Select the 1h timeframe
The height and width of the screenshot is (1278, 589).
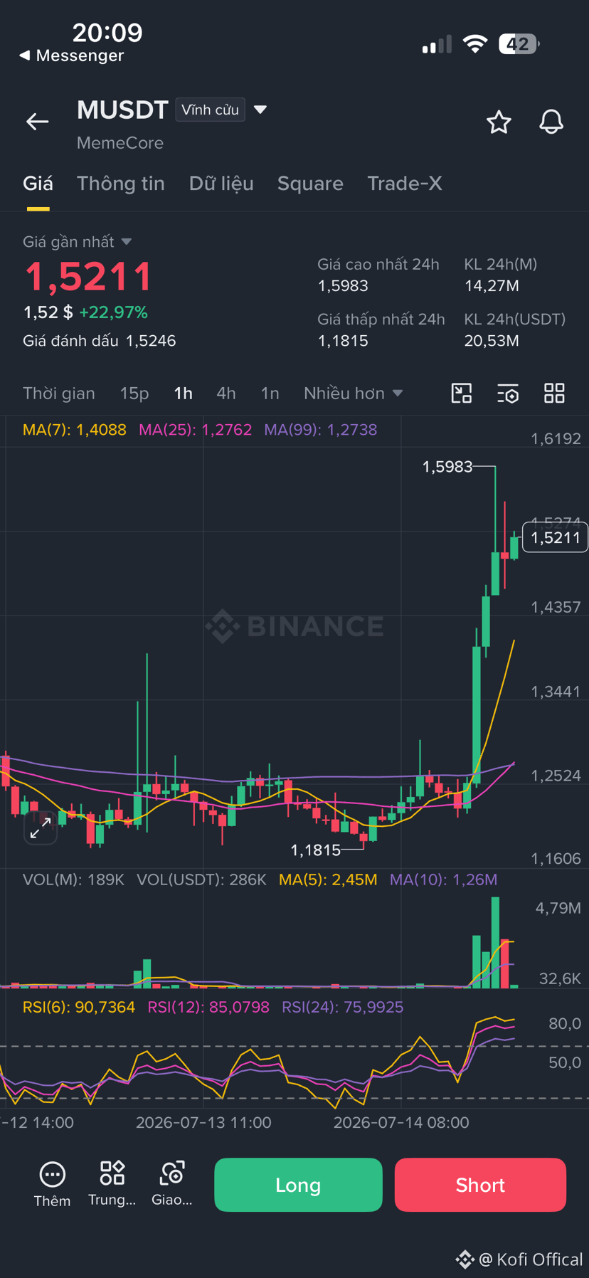coord(183,394)
